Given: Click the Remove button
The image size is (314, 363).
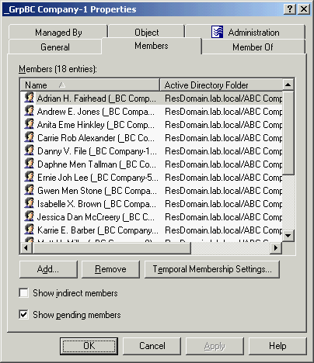Looking at the screenshot, I should 110,269.
